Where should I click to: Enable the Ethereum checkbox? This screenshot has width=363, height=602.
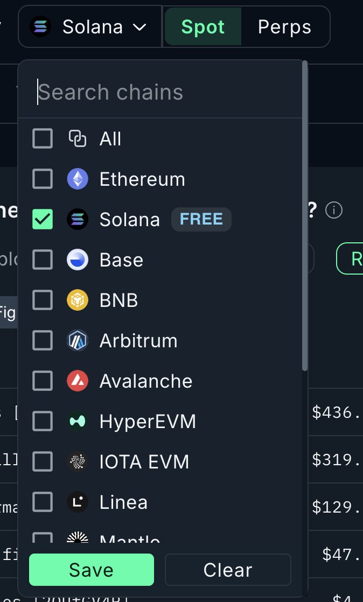(x=43, y=179)
